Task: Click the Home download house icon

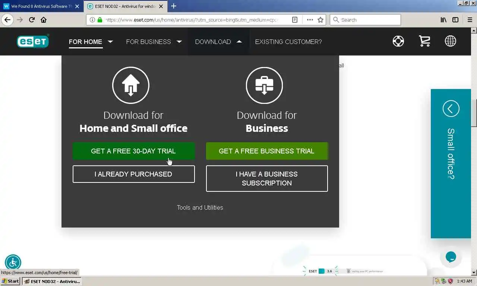Action: pyautogui.click(x=131, y=85)
